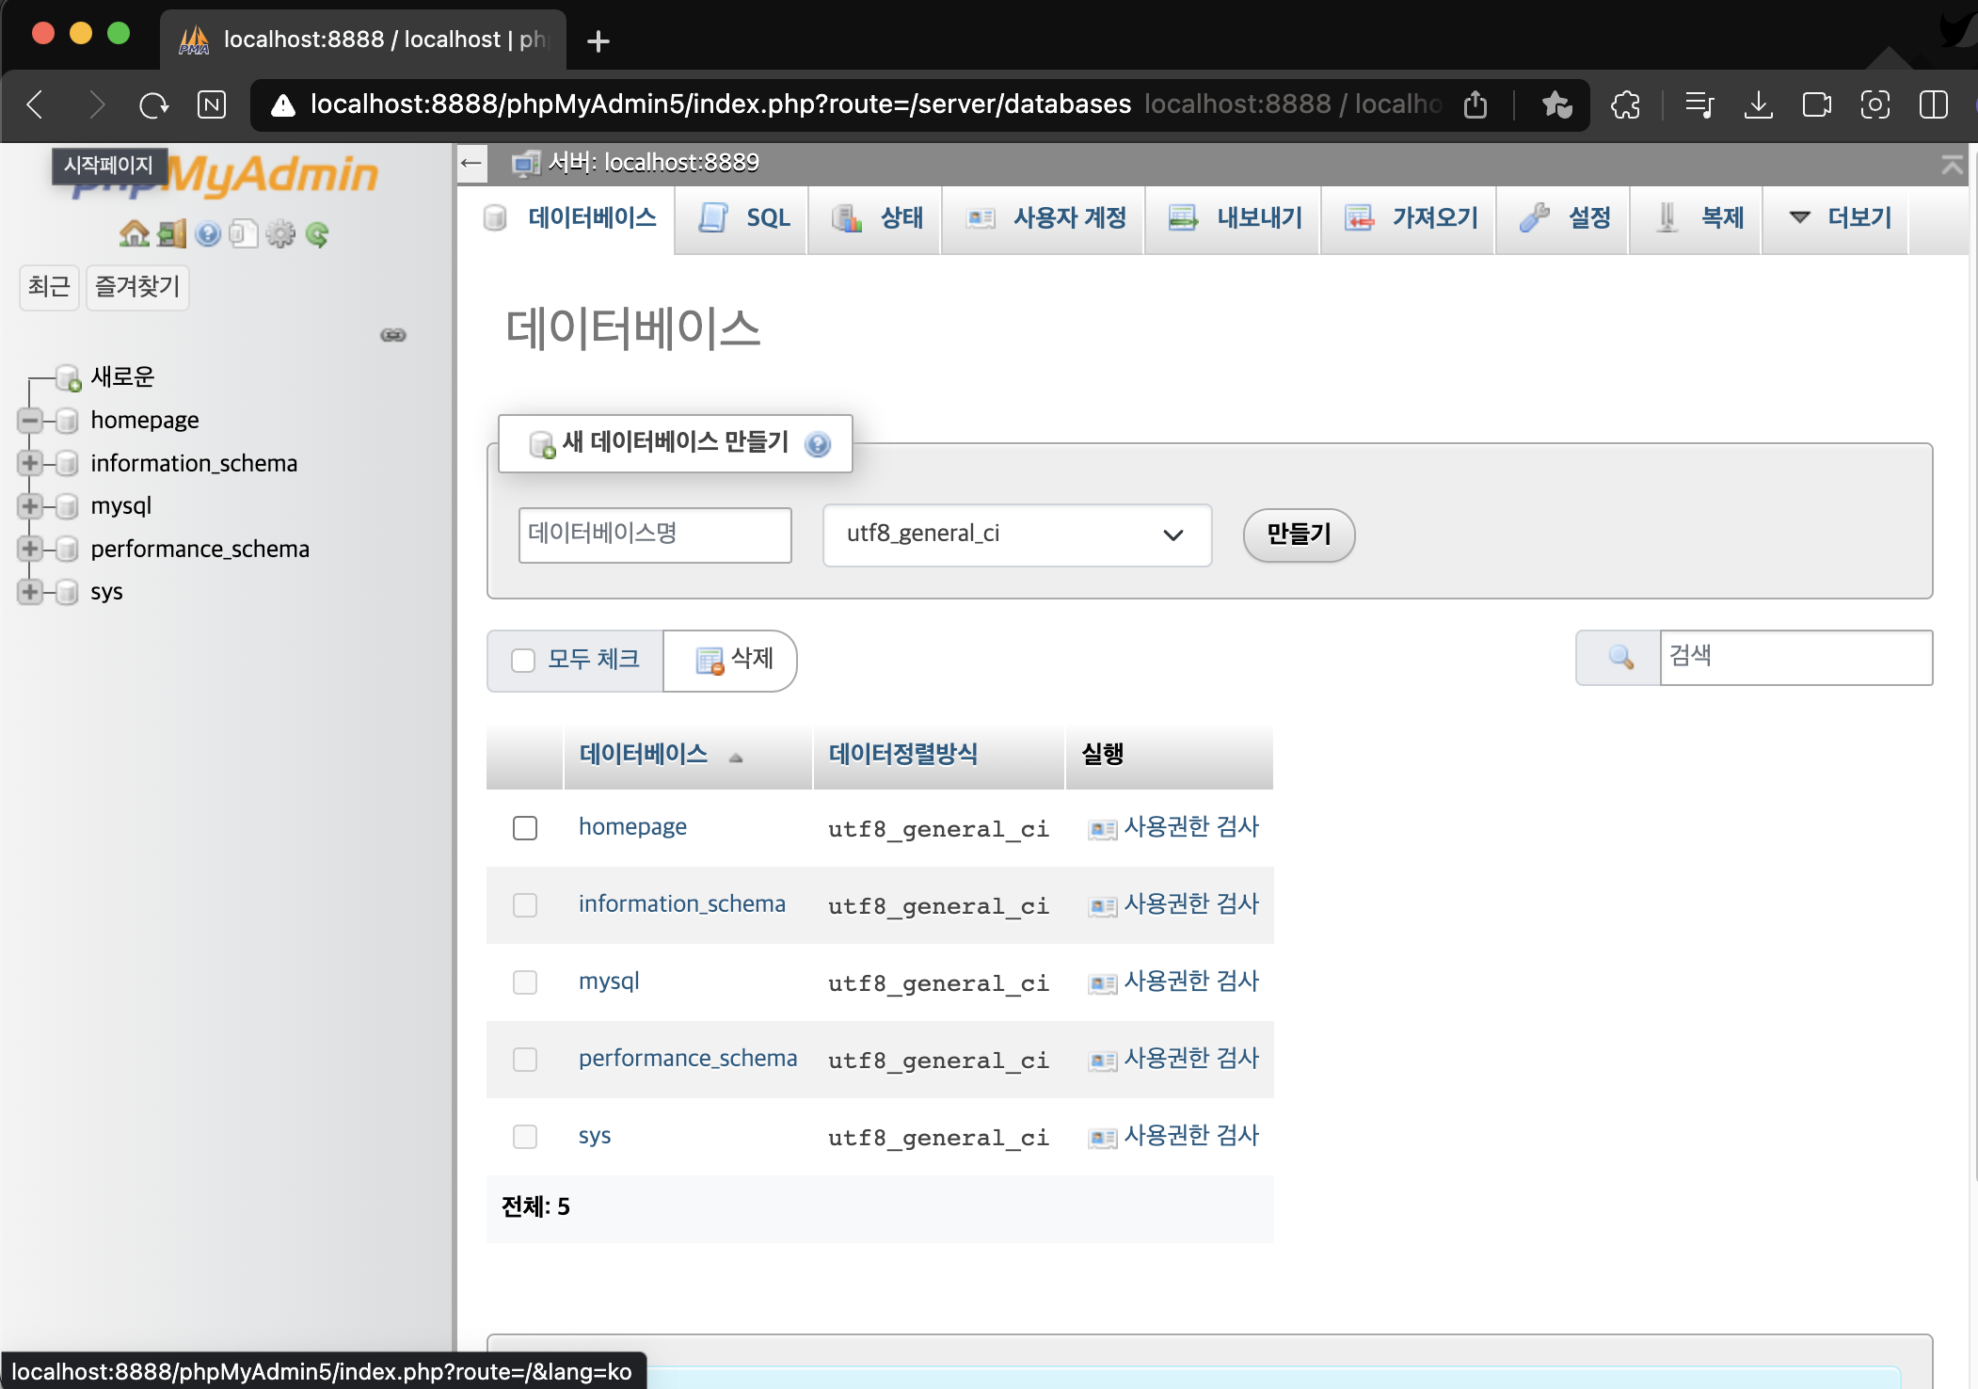Click the browser downloads icon
The image size is (1978, 1389).
point(1758,104)
